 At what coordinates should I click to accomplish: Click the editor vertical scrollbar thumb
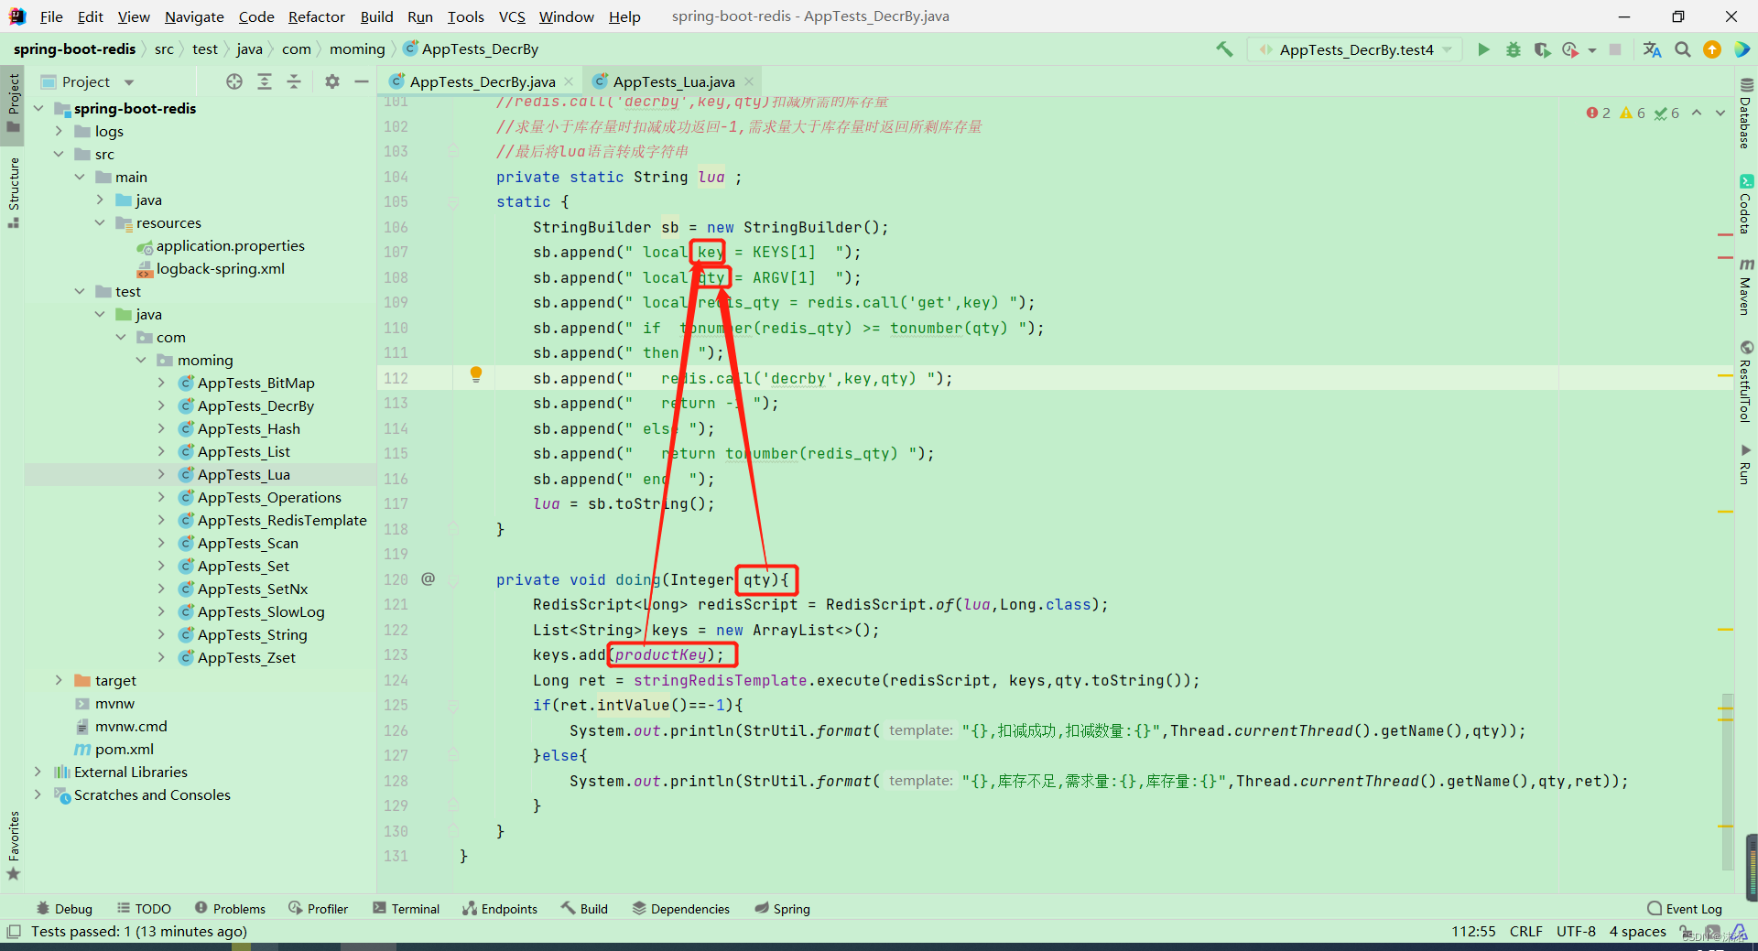click(x=1728, y=780)
